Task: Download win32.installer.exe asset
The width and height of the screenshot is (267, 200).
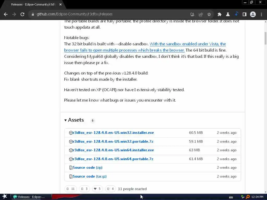Action: click(113, 133)
